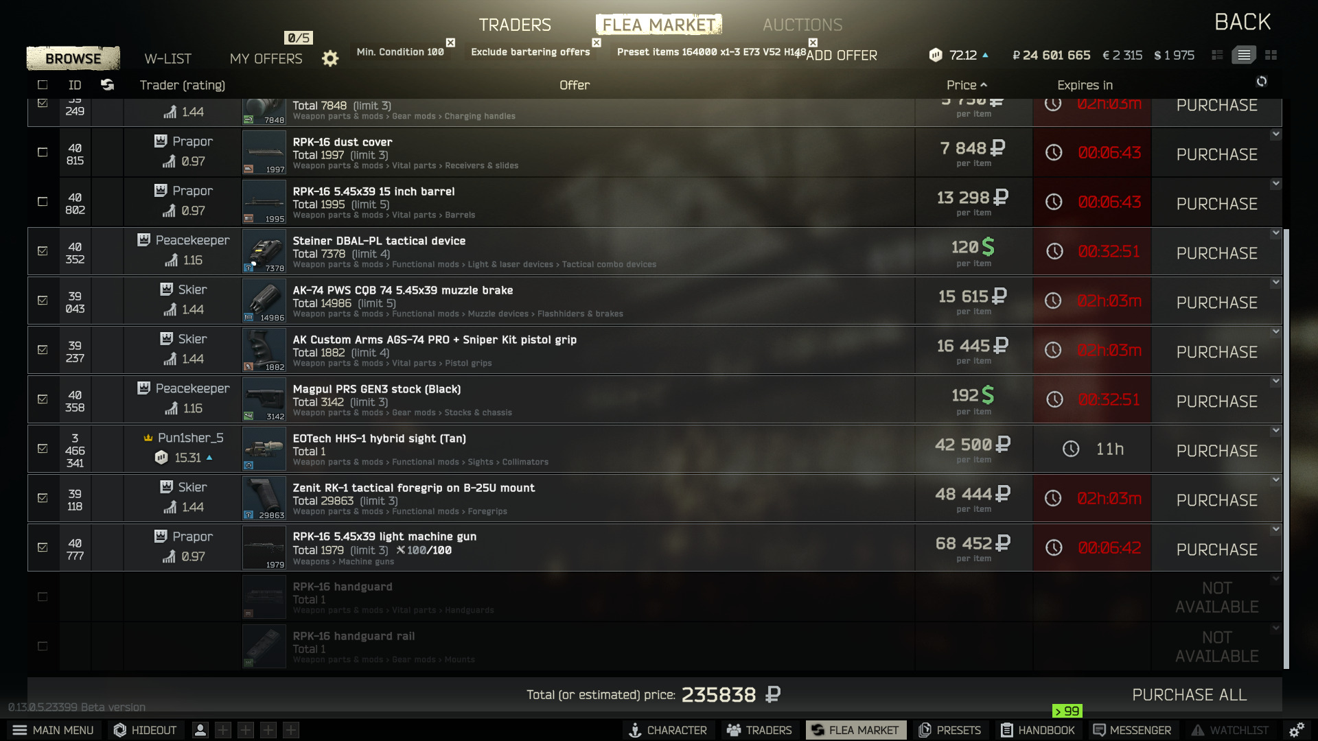This screenshot has height=741, width=1318.
Task: Click the offers list vertical scrollbar
Action: [1286, 449]
